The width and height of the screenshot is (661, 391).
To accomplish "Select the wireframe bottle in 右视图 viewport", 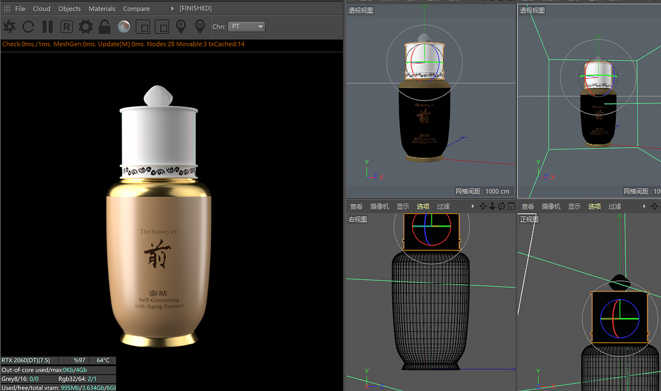I will 431,310.
